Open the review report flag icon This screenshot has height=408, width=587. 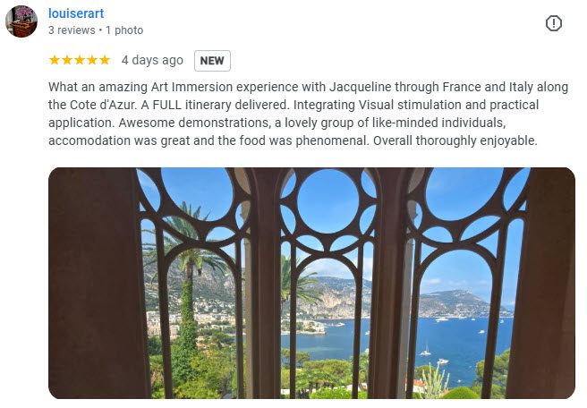pos(554,23)
